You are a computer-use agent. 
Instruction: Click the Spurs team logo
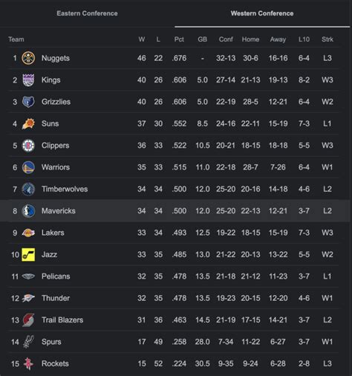coord(28,342)
